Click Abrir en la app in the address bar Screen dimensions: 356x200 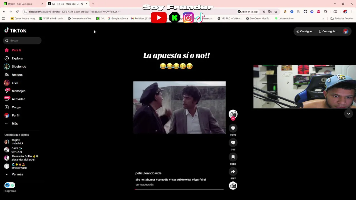(248, 12)
